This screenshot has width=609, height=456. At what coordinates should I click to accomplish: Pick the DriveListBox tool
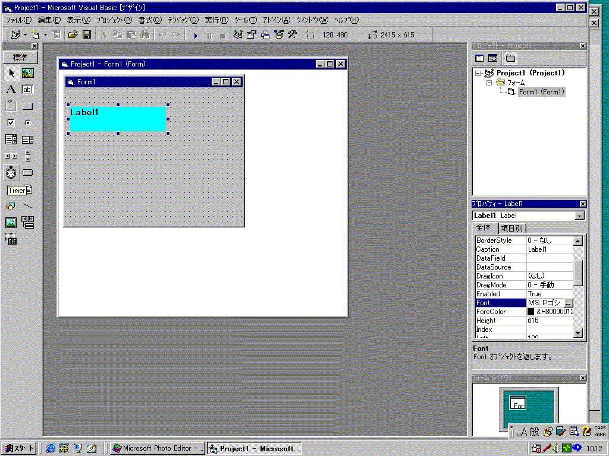27,173
